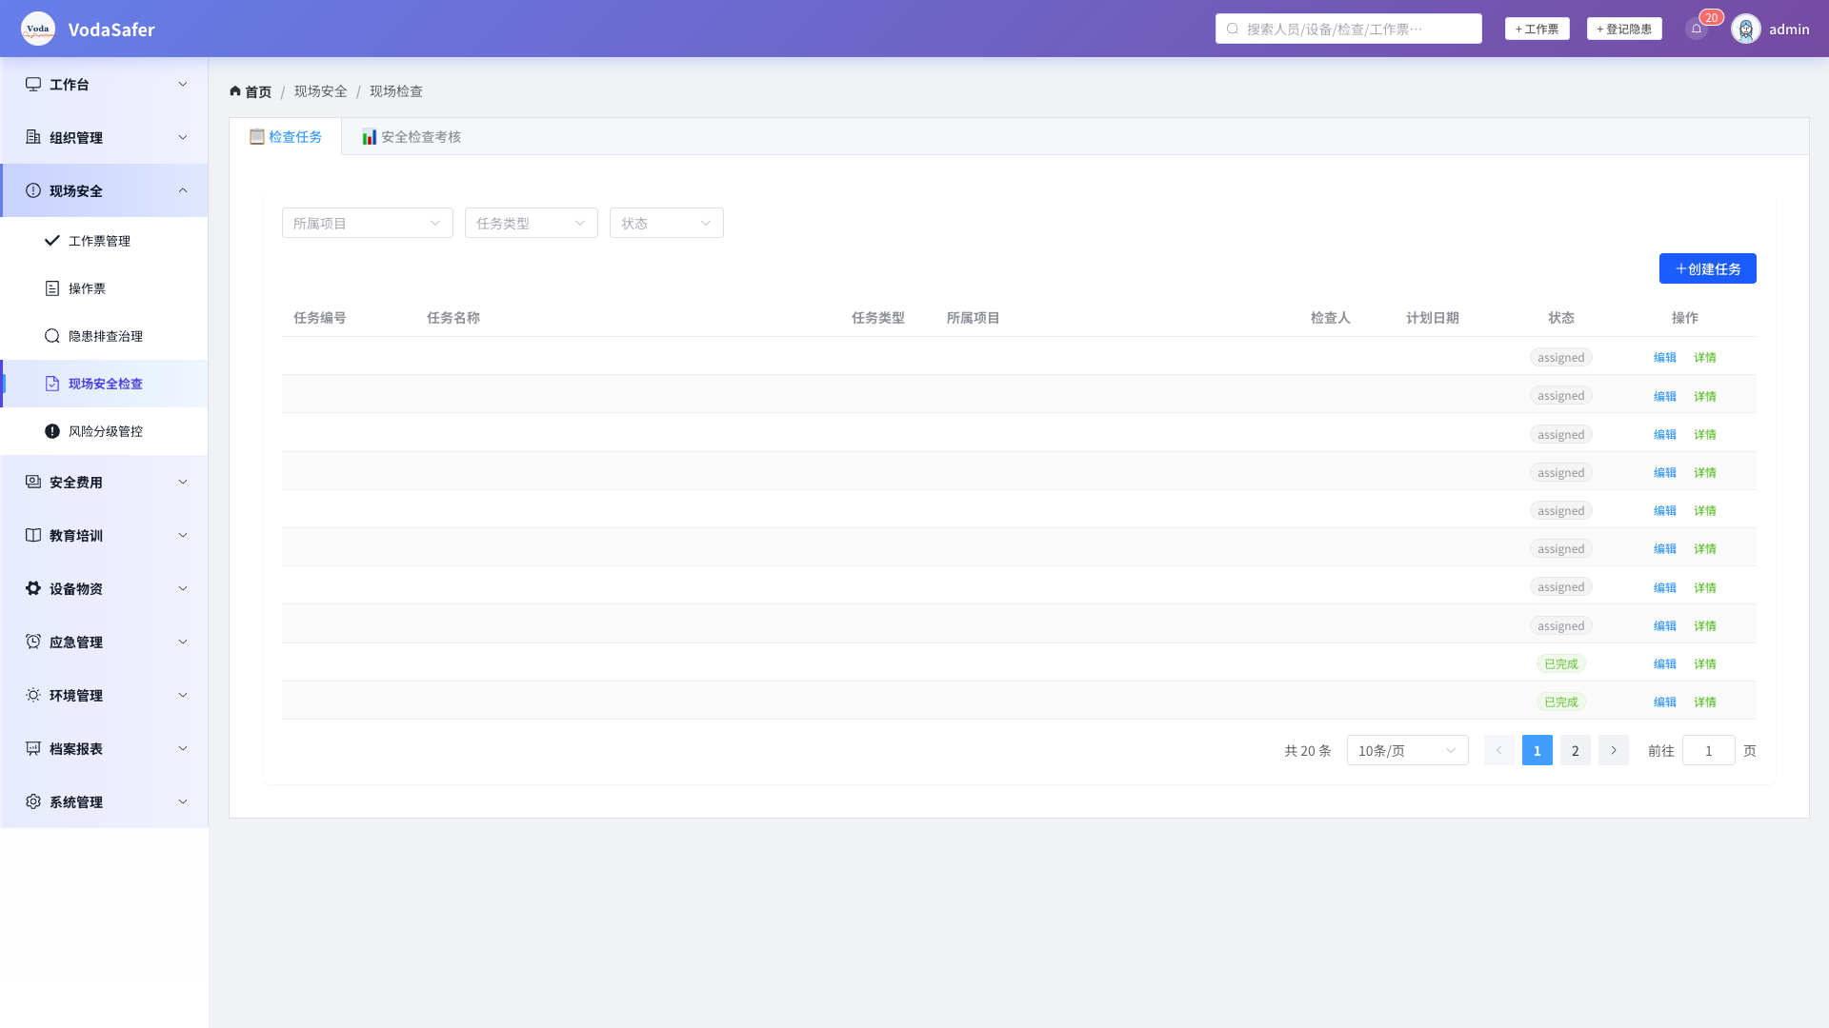Go to page 2 of results
The height and width of the screenshot is (1028, 1829).
(1576, 750)
